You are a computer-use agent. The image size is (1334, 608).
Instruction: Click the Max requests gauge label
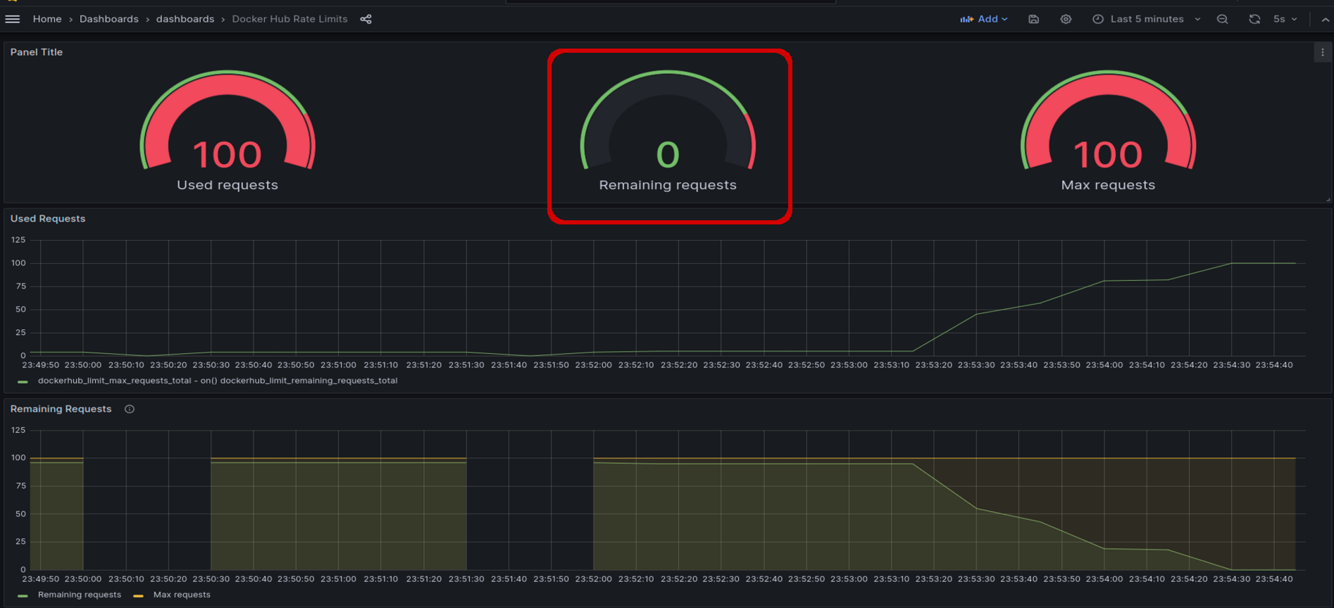tap(1108, 185)
